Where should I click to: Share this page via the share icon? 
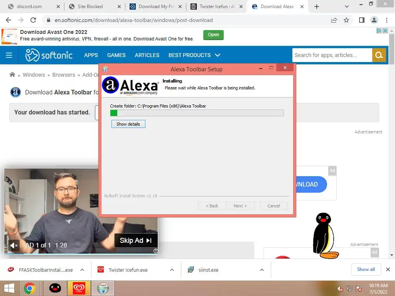click(334, 20)
